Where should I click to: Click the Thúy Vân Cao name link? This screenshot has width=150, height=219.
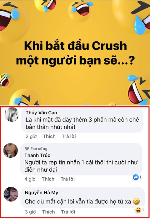[x=41, y=112]
